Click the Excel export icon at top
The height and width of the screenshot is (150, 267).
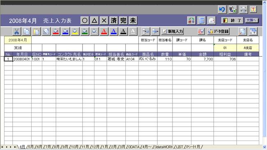click(x=233, y=9)
